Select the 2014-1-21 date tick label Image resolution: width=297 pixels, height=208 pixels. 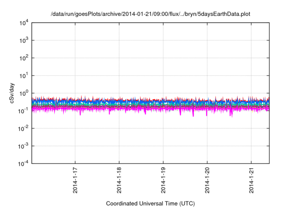tap(251, 180)
